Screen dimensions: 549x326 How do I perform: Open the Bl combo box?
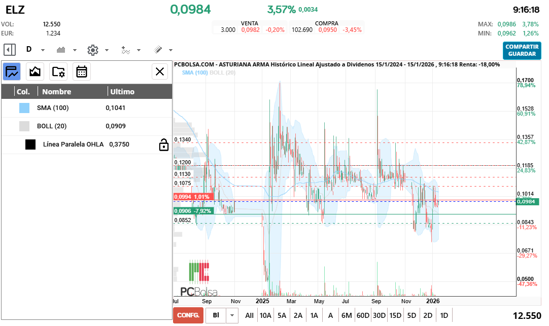tap(216, 315)
